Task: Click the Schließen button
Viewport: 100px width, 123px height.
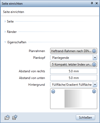Action: 85,117
